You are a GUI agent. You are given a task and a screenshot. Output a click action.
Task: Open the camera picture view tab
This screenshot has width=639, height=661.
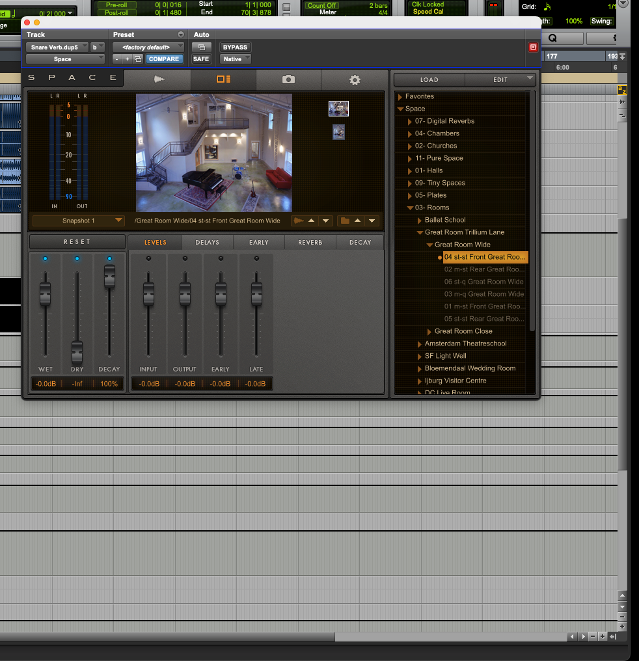click(288, 79)
